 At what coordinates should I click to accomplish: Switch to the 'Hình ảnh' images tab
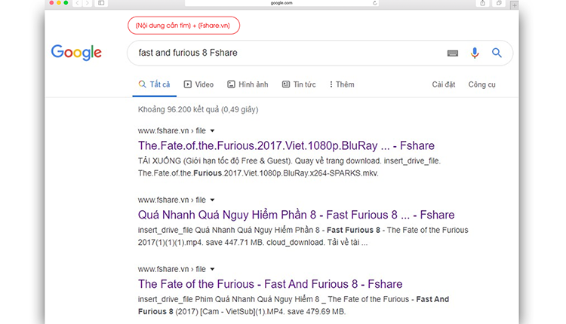tap(248, 84)
